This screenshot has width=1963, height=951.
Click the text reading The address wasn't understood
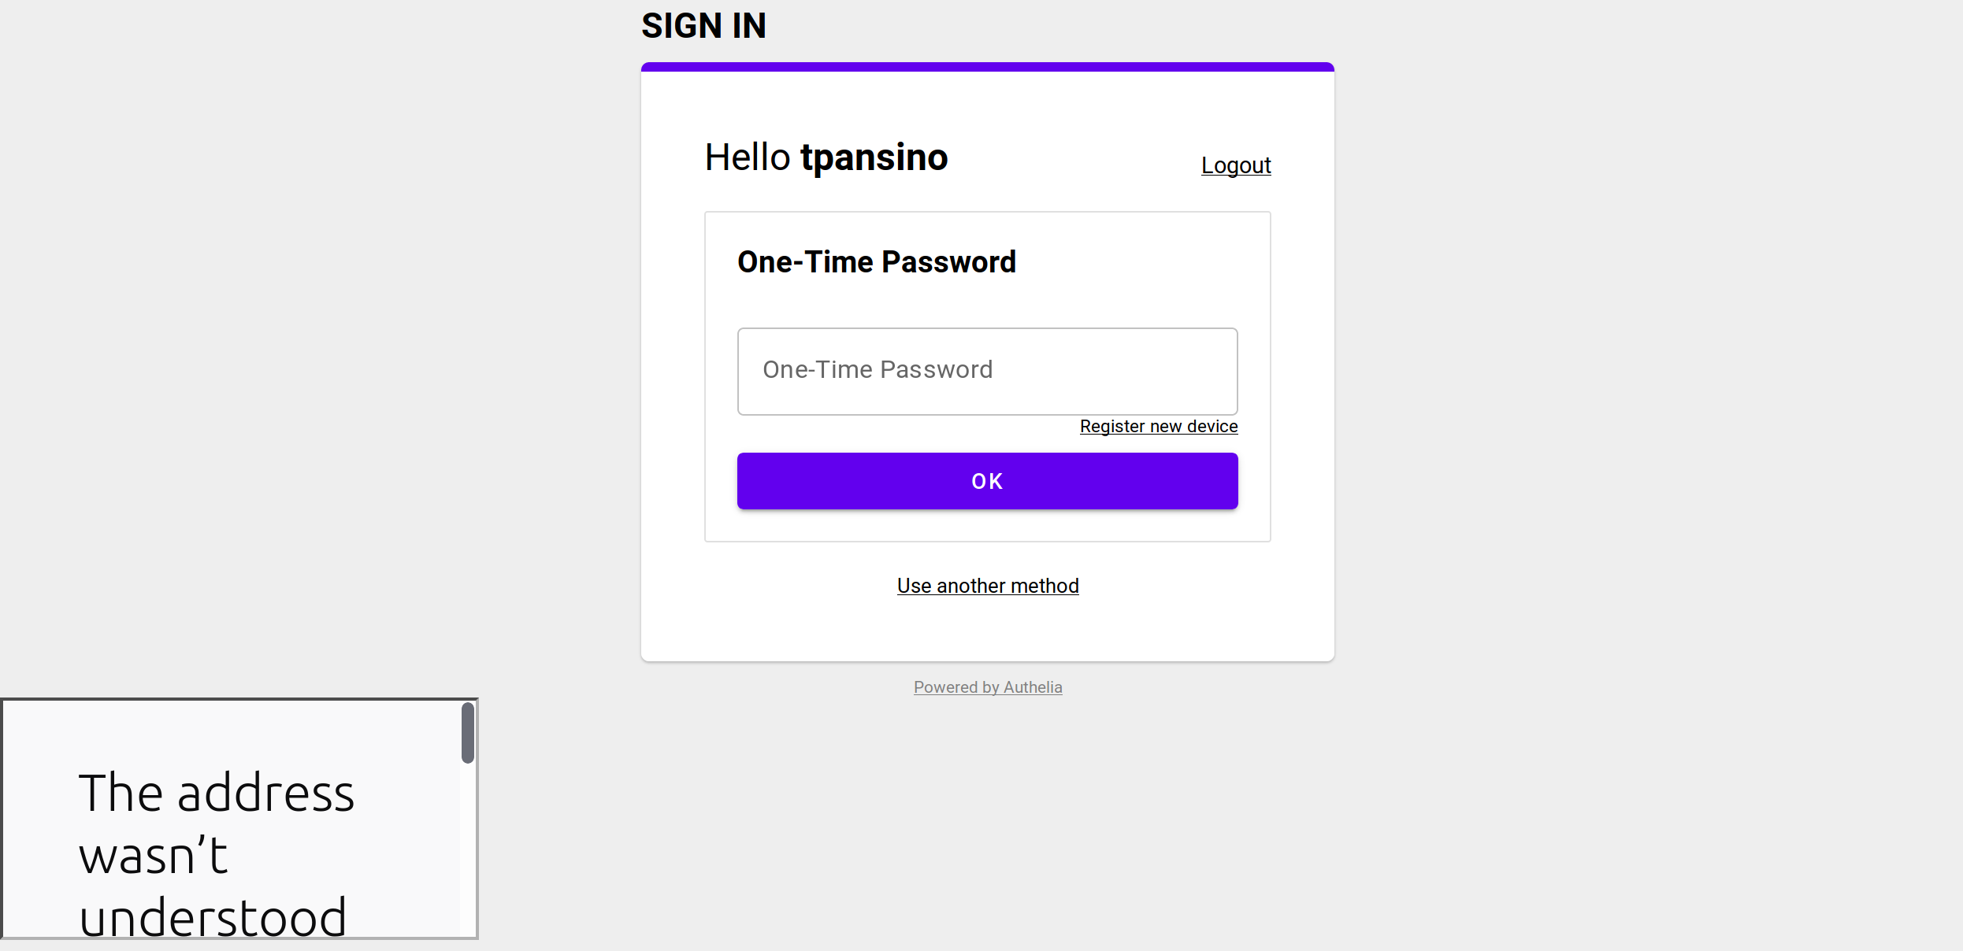[217, 854]
